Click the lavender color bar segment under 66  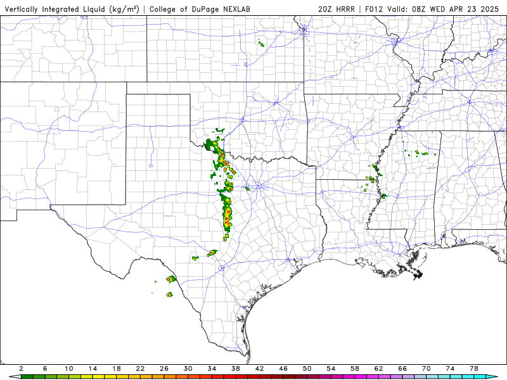pos(408,377)
